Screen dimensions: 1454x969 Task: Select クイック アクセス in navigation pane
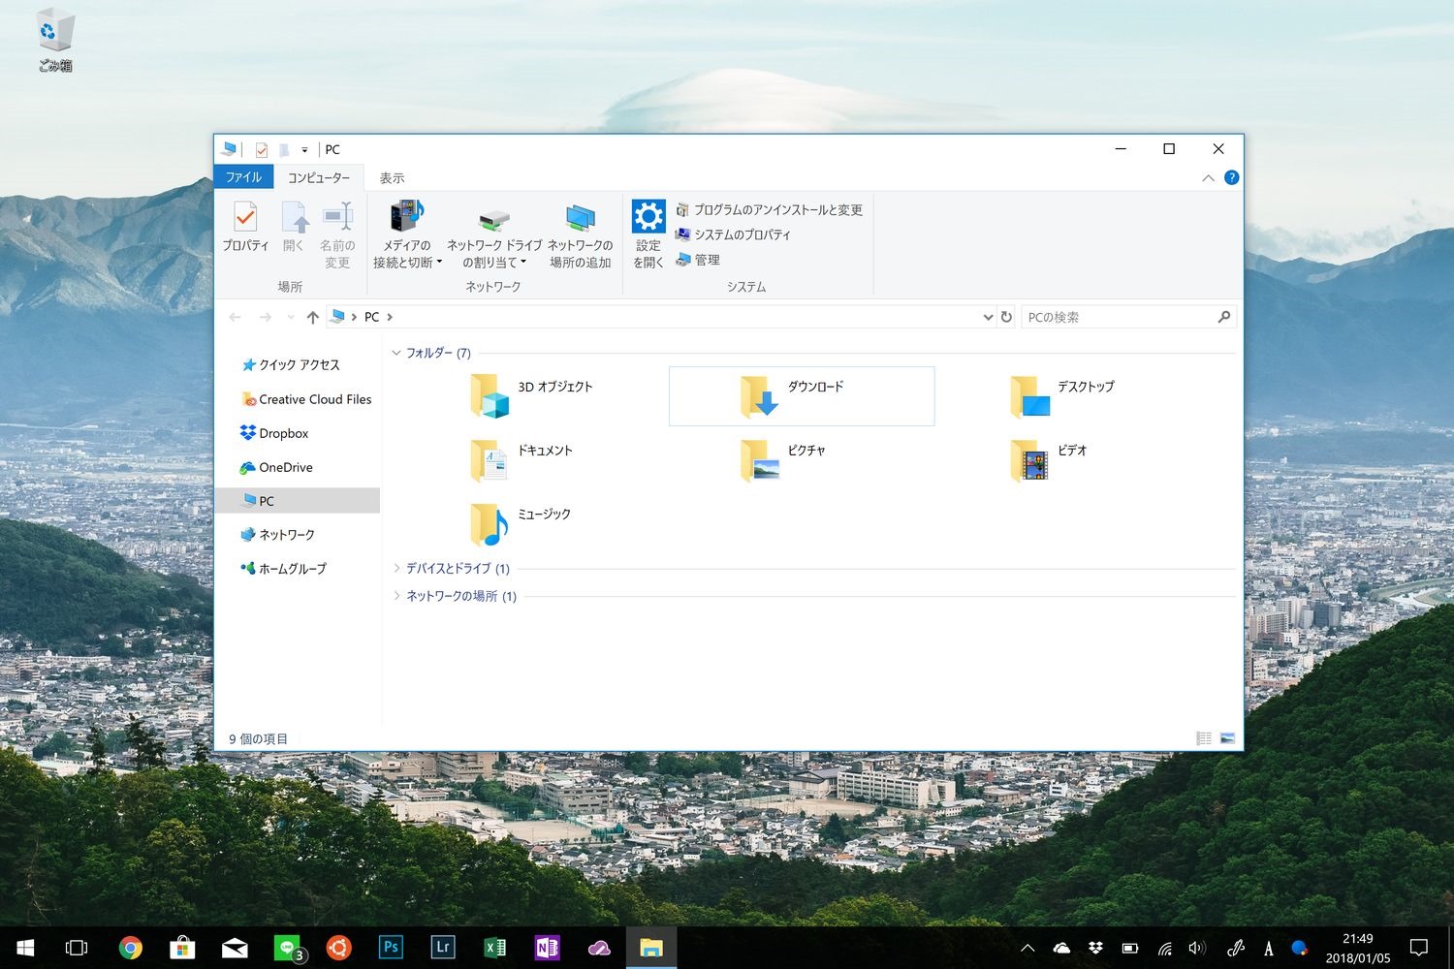tap(300, 364)
